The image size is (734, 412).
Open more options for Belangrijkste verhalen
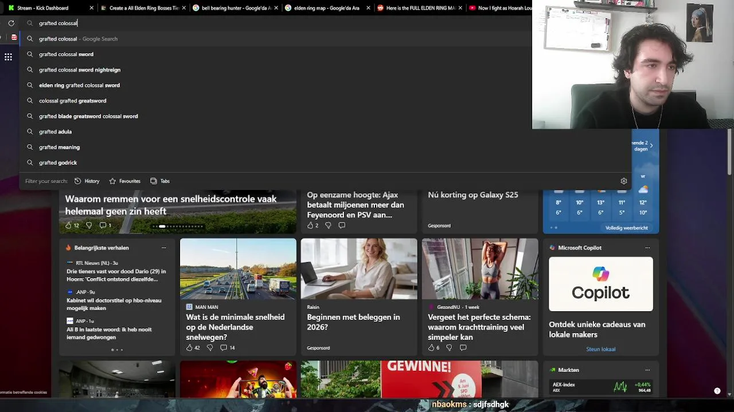pos(163,248)
